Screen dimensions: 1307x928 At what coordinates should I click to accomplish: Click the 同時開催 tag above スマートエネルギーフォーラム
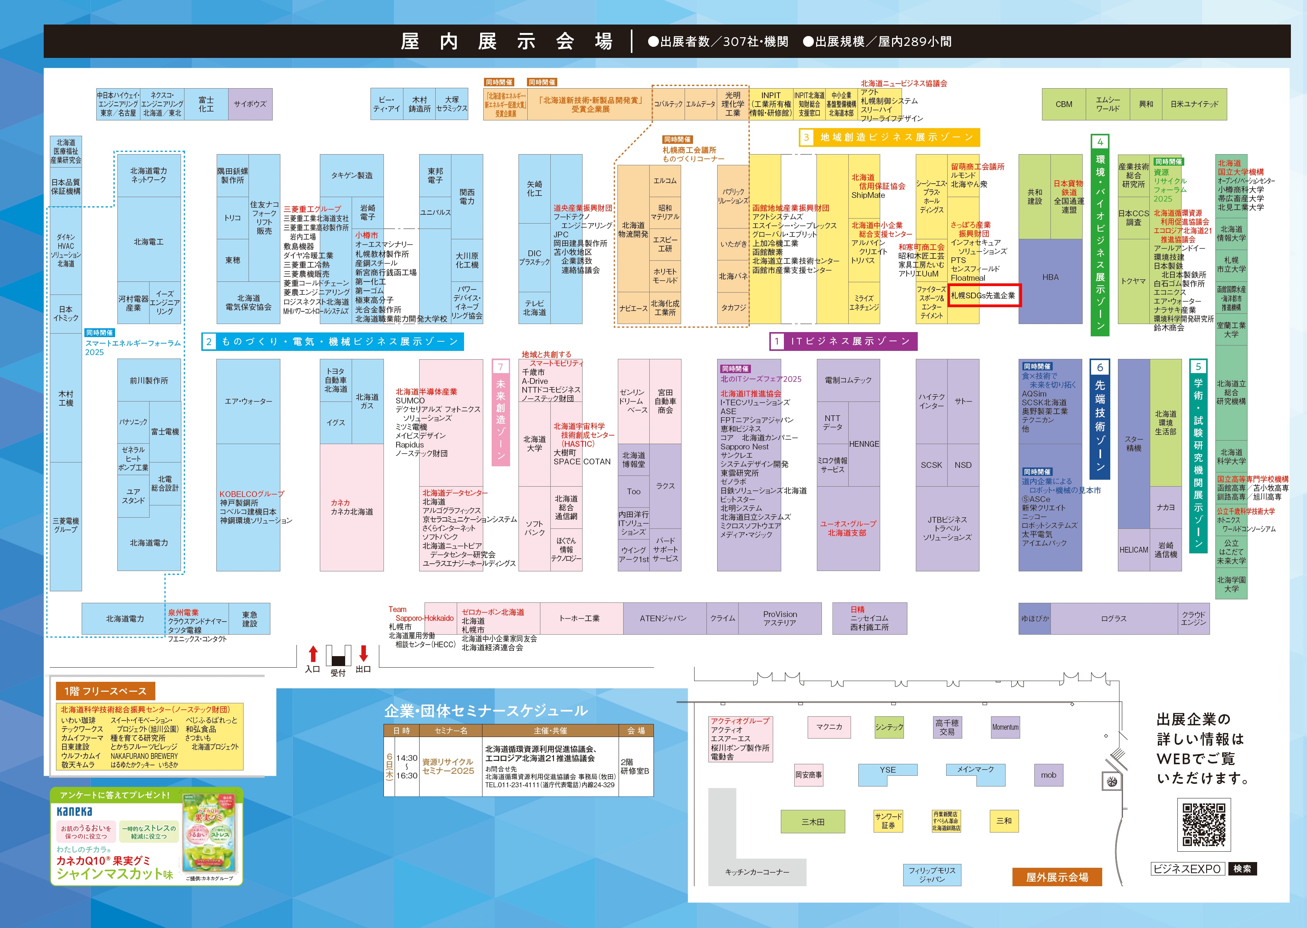(x=100, y=332)
